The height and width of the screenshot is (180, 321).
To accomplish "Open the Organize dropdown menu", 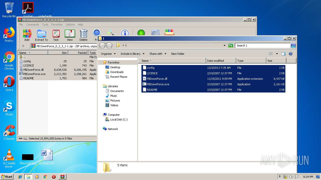I will pyautogui.click(x=108, y=54).
